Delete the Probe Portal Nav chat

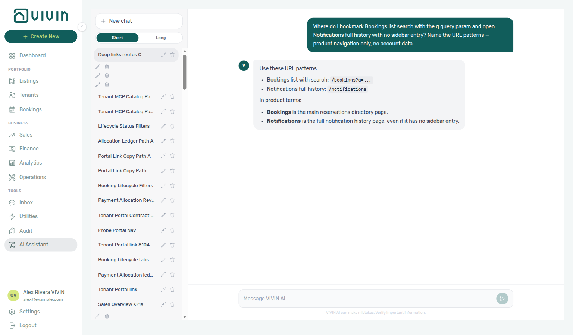click(172, 230)
